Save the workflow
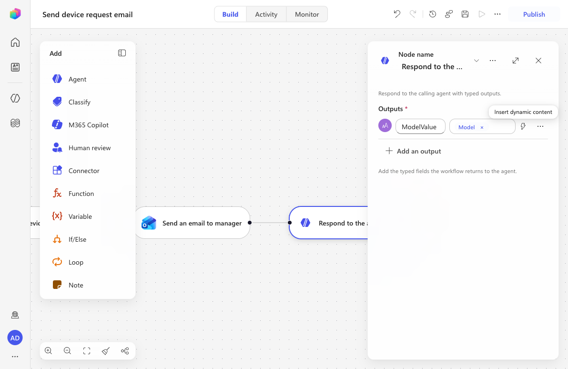The height and width of the screenshot is (369, 568). click(x=465, y=14)
